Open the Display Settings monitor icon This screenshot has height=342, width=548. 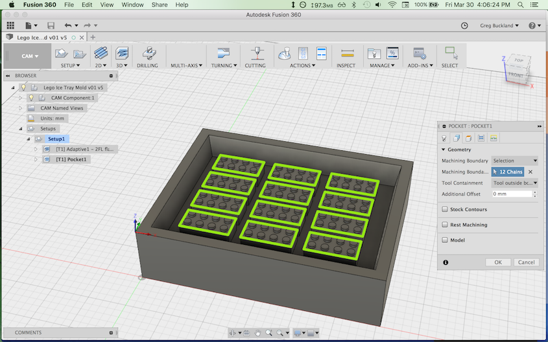pos(298,333)
